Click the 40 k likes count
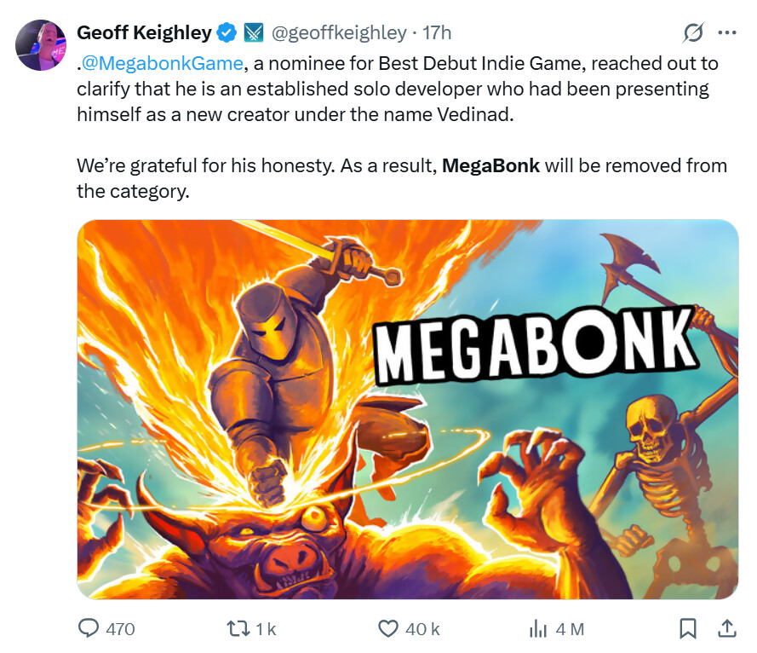Image resolution: width=757 pixels, height=653 pixels. (x=422, y=629)
